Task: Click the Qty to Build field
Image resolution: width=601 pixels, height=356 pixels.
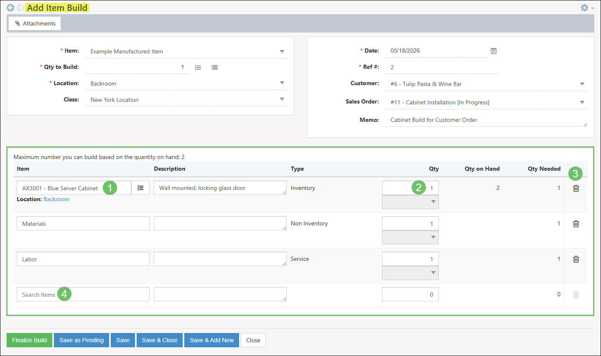Action: tap(137, 67)
